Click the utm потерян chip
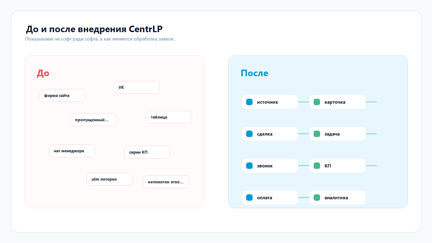432x243 pixels. (109, 179)
